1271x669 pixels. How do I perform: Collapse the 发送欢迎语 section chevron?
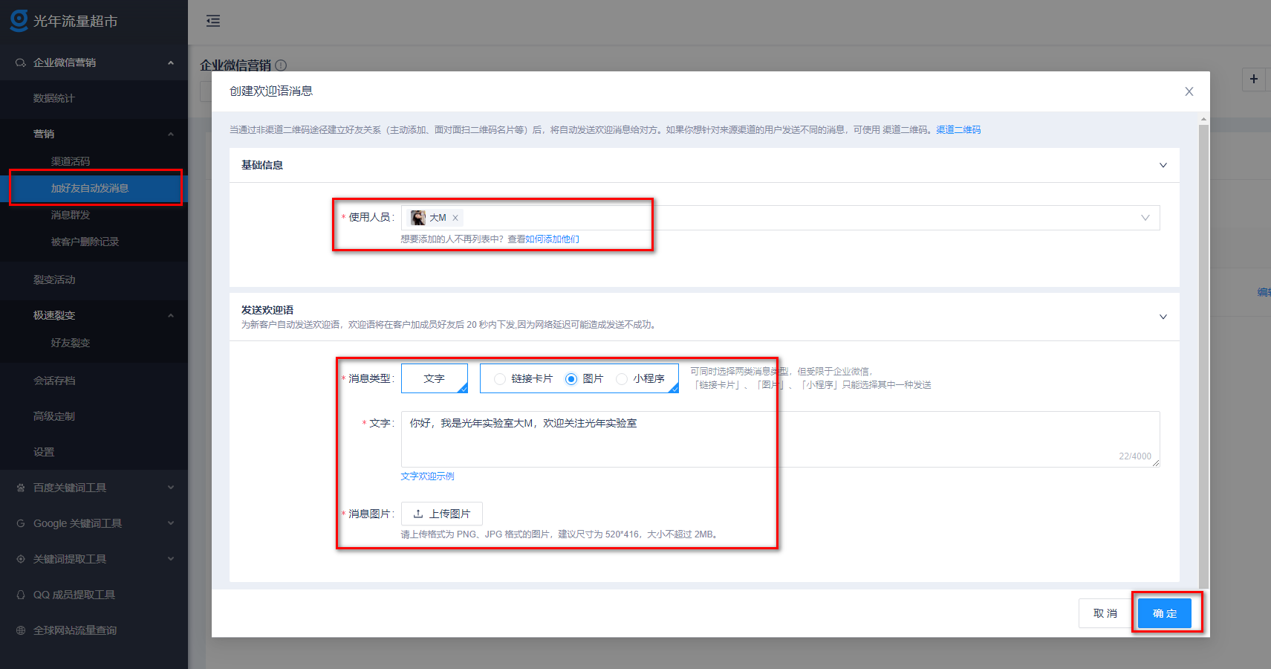click(x=1163, y=317)
